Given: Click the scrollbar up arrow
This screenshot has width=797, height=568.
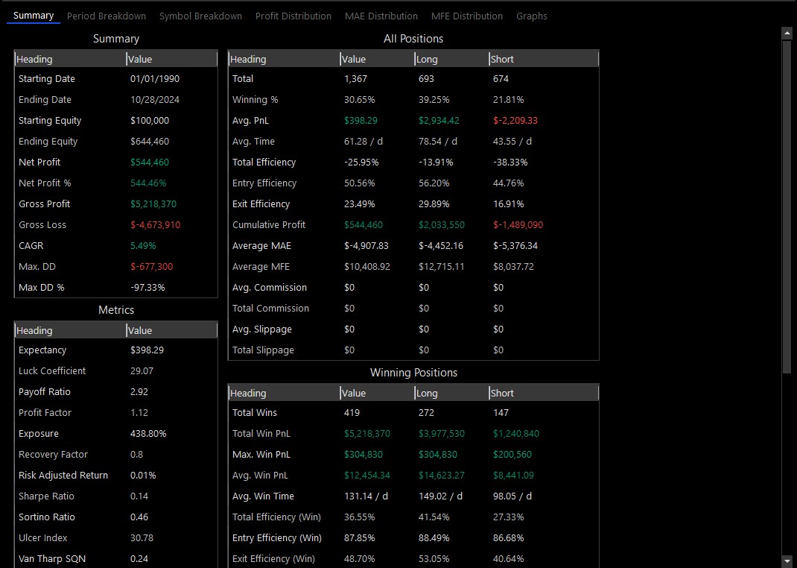Looking at the screenshot, I should 787,33.
